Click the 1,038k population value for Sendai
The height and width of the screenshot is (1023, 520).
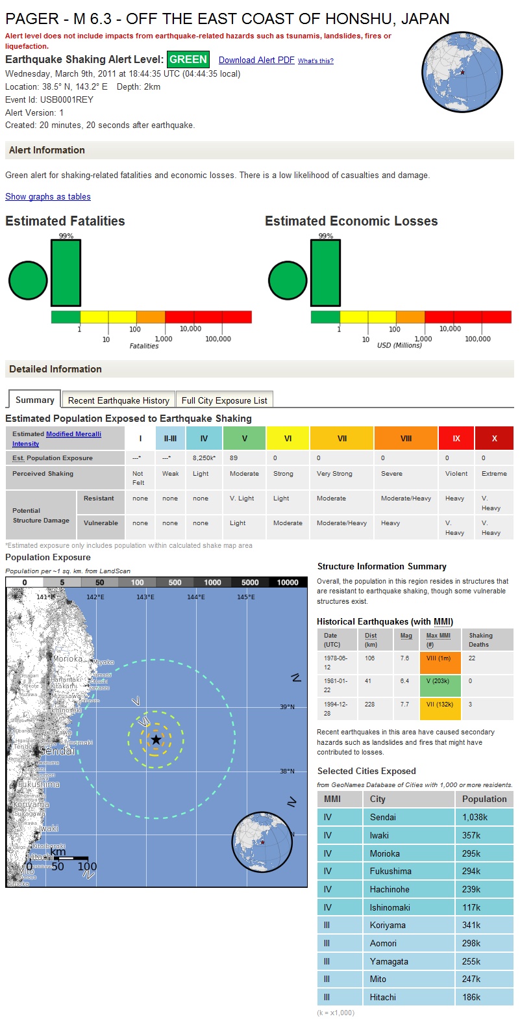(x=475, y=817)
